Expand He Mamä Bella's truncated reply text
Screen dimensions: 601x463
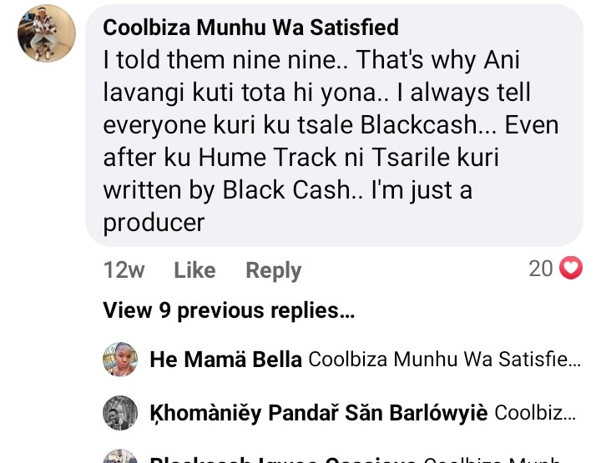[443, 360]
